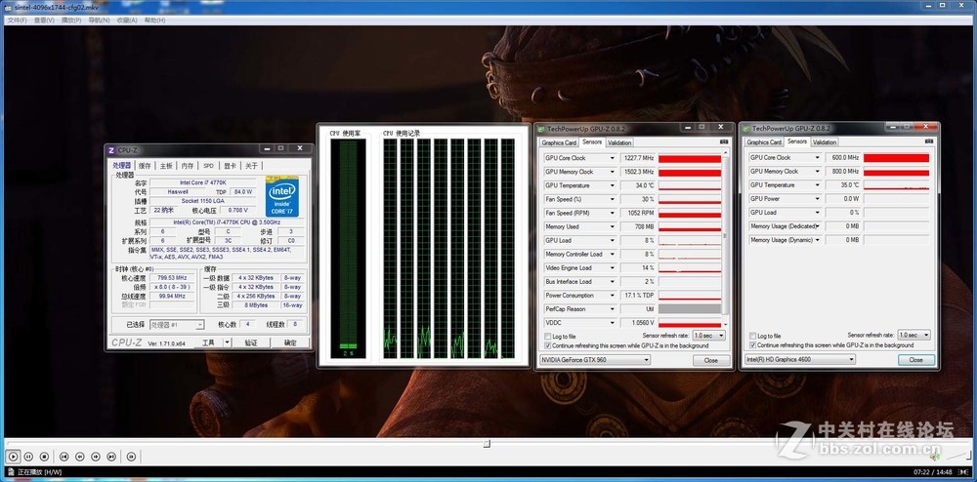Open Memory Usage (Dedicated) sensor dropdown

(818, 226)
